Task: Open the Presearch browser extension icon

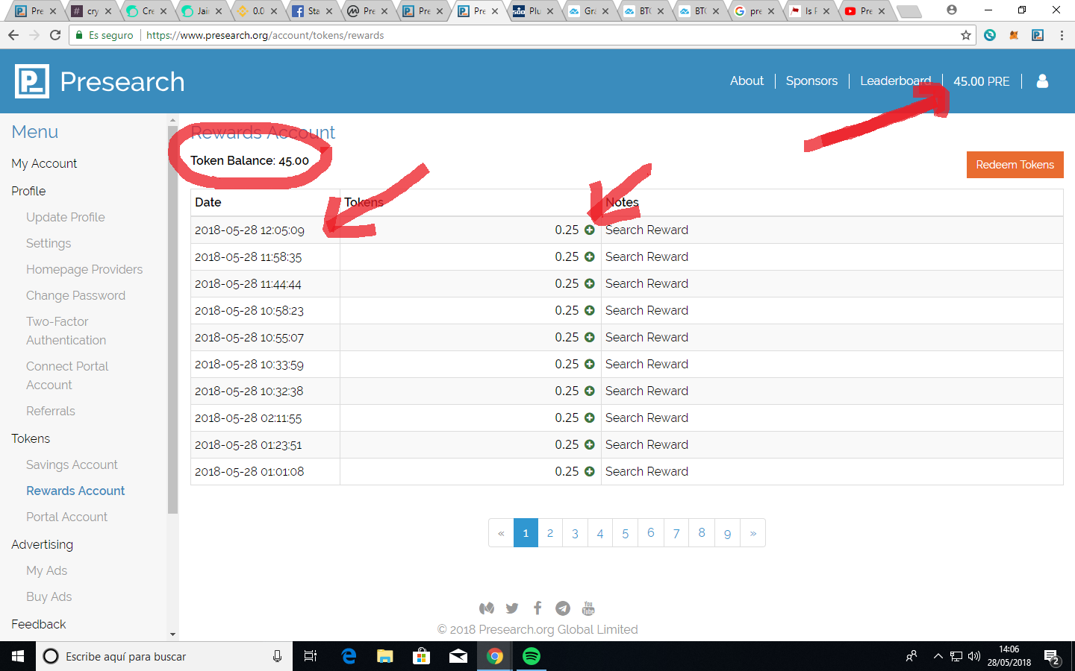Action: click(x=1038, y=35)
